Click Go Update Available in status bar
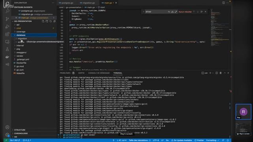Screen dimensions: 253x142 [x=181, y=140]
